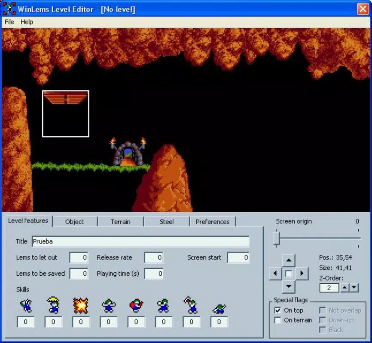372x343 pixels.
Task: Nudge object left with arrow button
Action: pyautogui.click(x=275, y=274)
